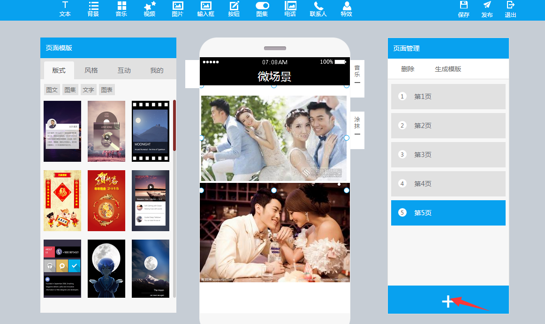
Task: Switch to the 风格 template tab
Action: tap(91, 70)
